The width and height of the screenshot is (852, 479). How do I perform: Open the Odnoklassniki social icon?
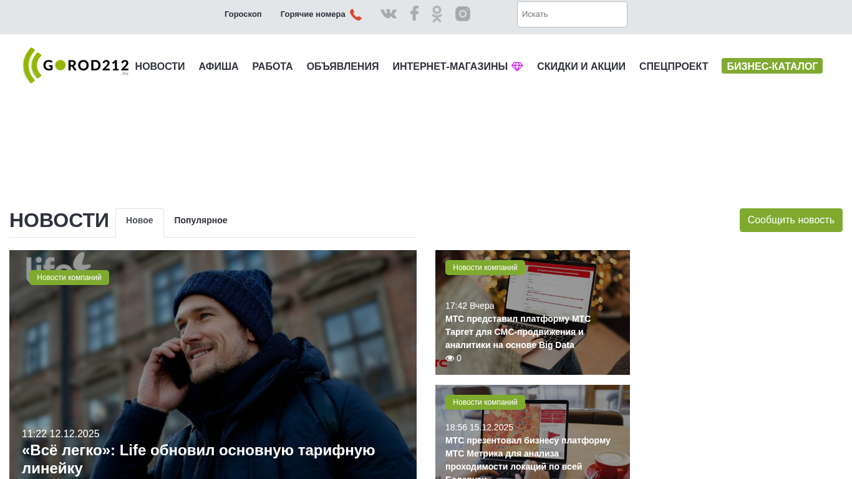pyautogui.click(x=437, y=14)
